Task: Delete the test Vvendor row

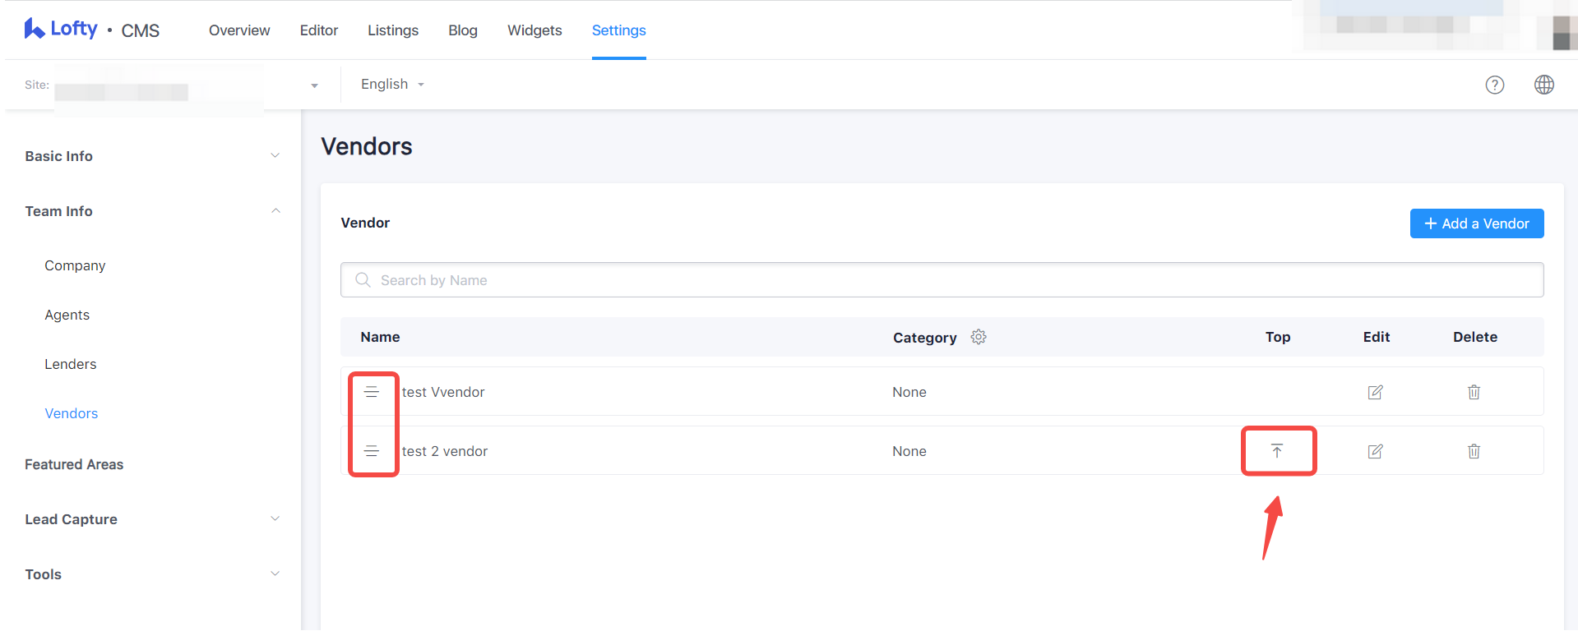Action: [x=1474, y=392]
